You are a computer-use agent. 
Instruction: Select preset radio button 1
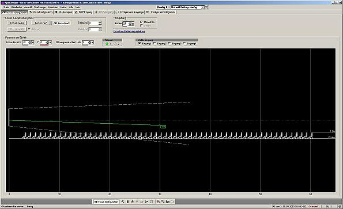[x=107, y=44]
